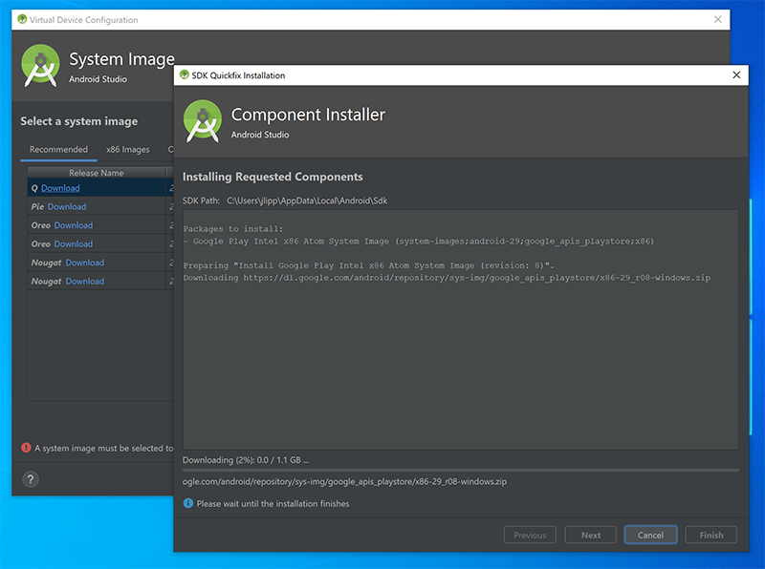Viewport: 765px width, 569px height.
Task: Click the Android Studio logo beside System Image
Action: click(40, 65)
